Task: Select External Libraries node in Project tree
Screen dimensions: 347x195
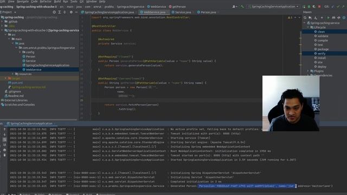Action: pos(16,100)
